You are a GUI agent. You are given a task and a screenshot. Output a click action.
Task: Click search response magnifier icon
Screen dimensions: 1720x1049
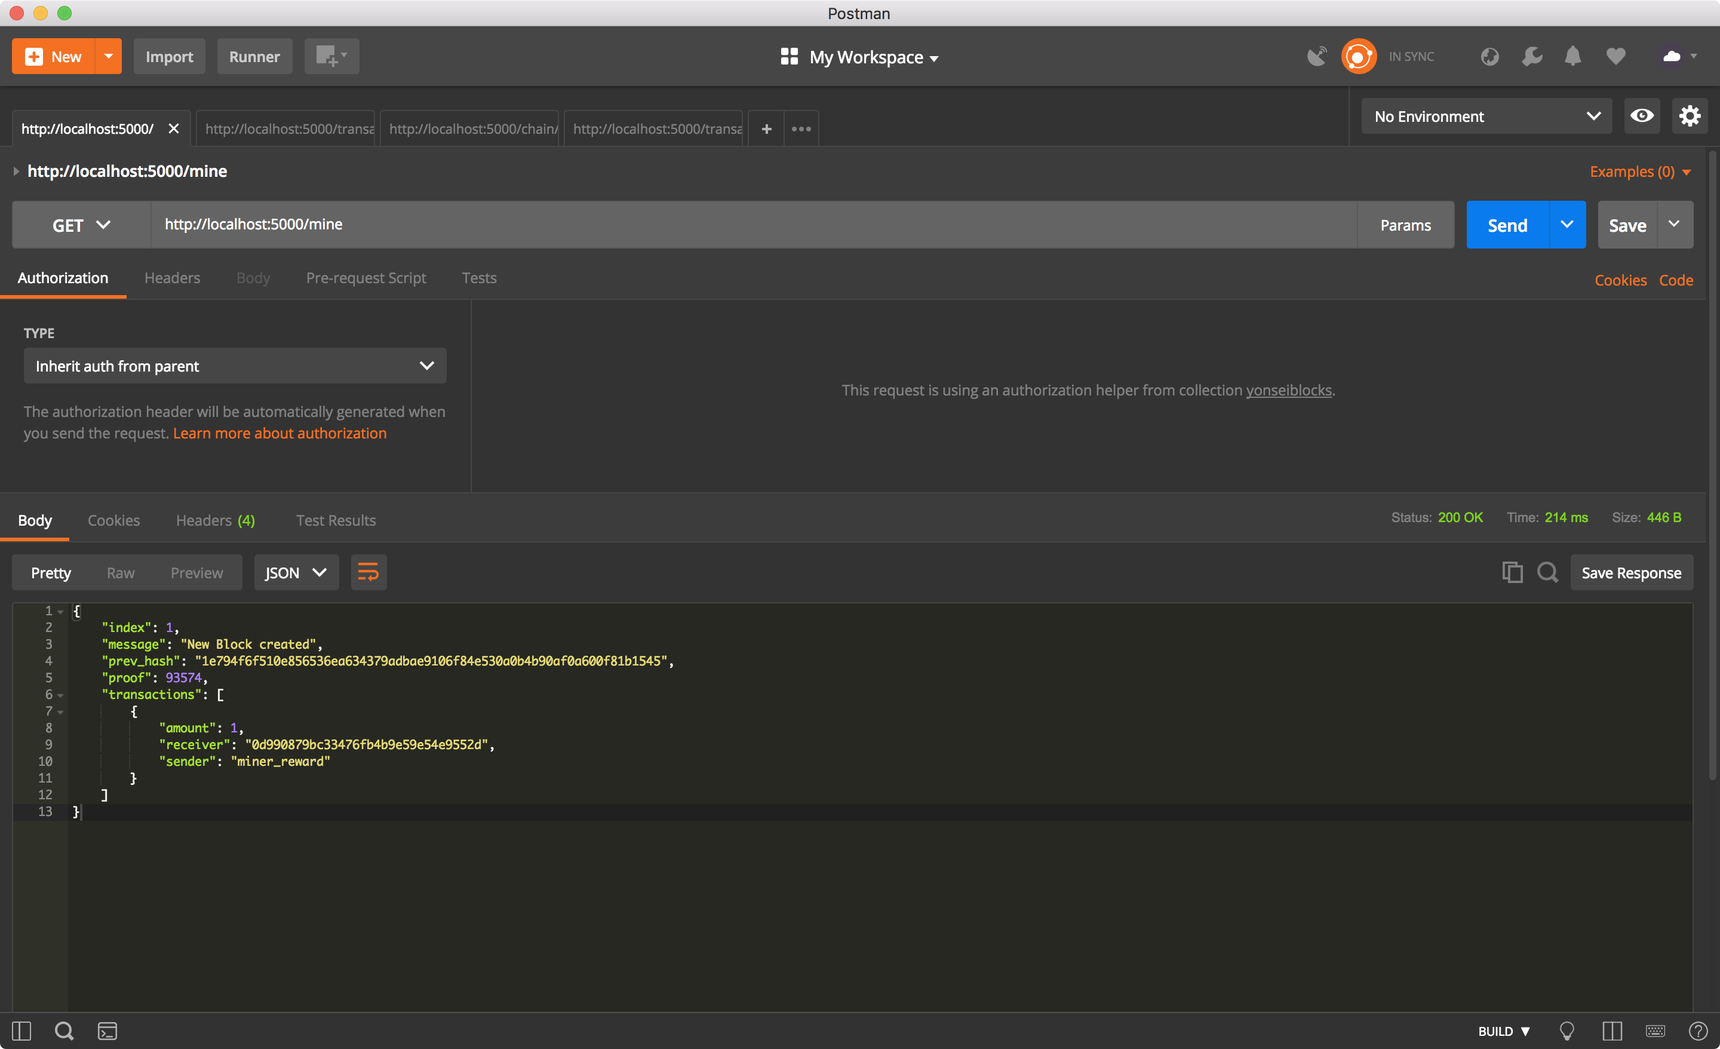point(1547,573)
